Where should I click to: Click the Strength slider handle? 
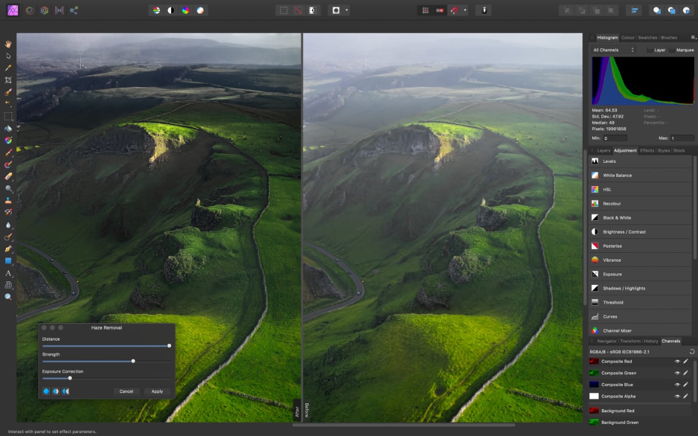click(x=133, y=361)
